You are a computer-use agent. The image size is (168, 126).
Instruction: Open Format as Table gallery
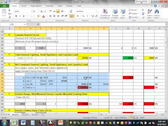coord(115,14)
